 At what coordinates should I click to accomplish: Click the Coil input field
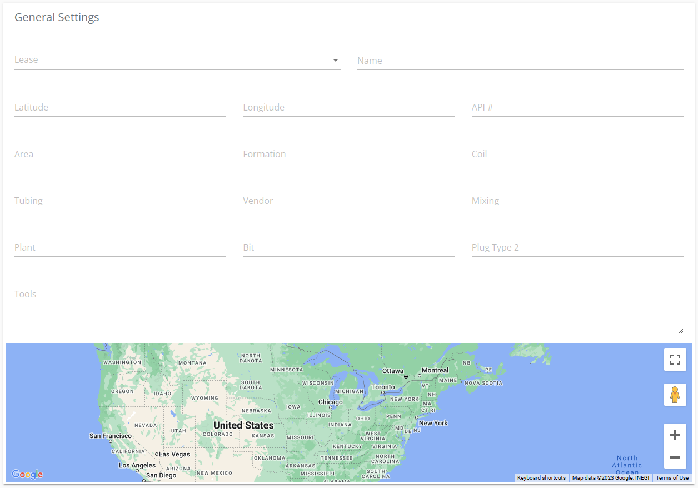point(577,154)
